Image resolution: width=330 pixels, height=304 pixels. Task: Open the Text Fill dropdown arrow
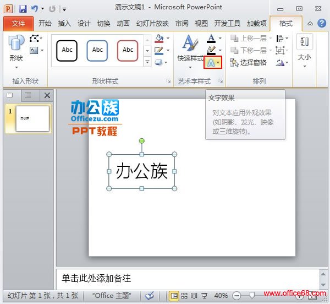220,39
